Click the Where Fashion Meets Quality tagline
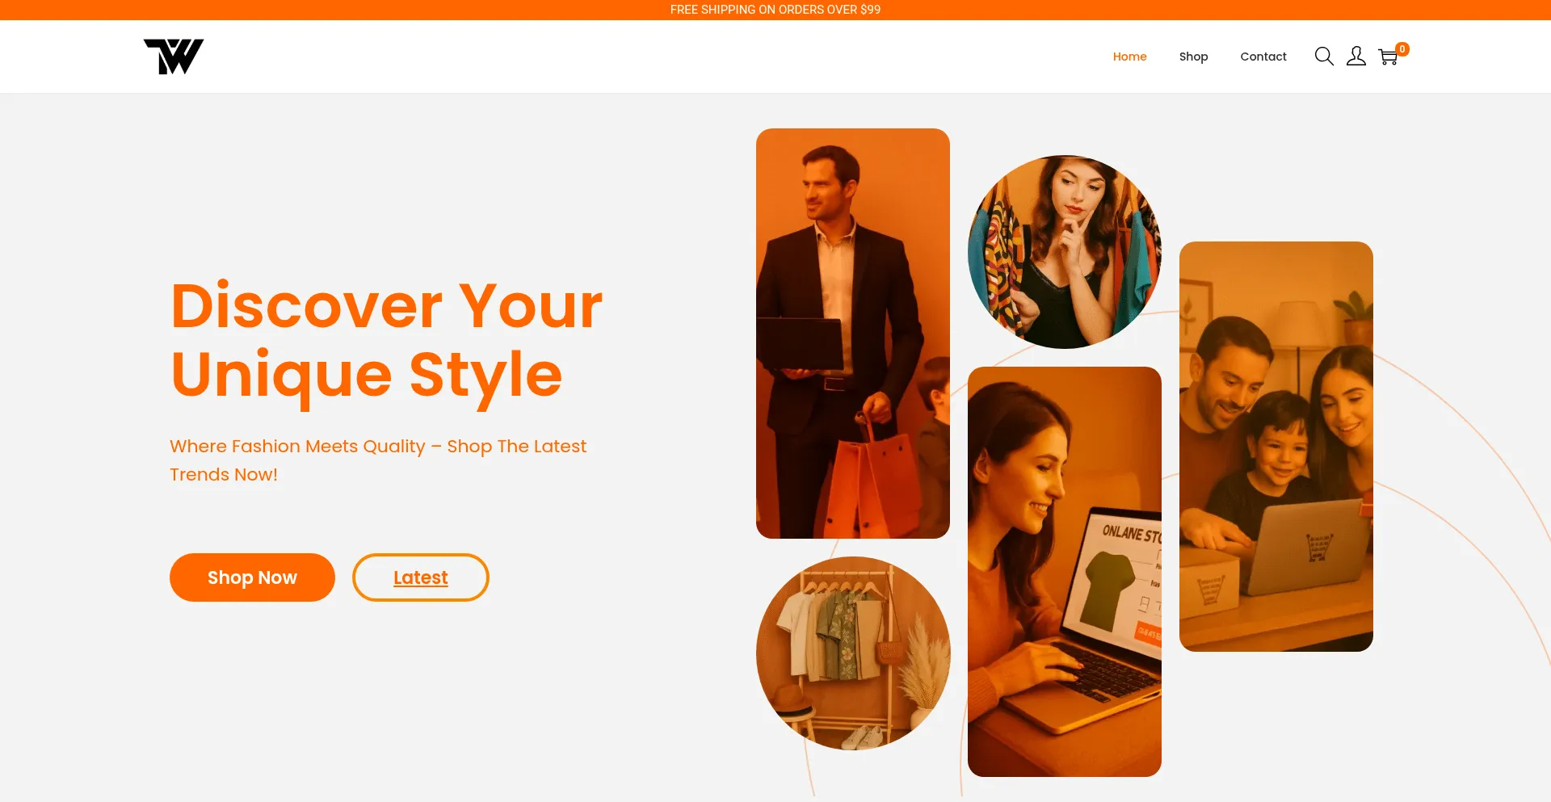 [x=378, y=460]
